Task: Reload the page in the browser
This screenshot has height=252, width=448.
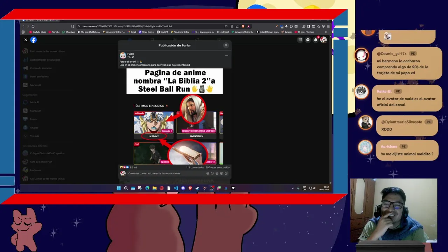Action: (x=33, y=26)
